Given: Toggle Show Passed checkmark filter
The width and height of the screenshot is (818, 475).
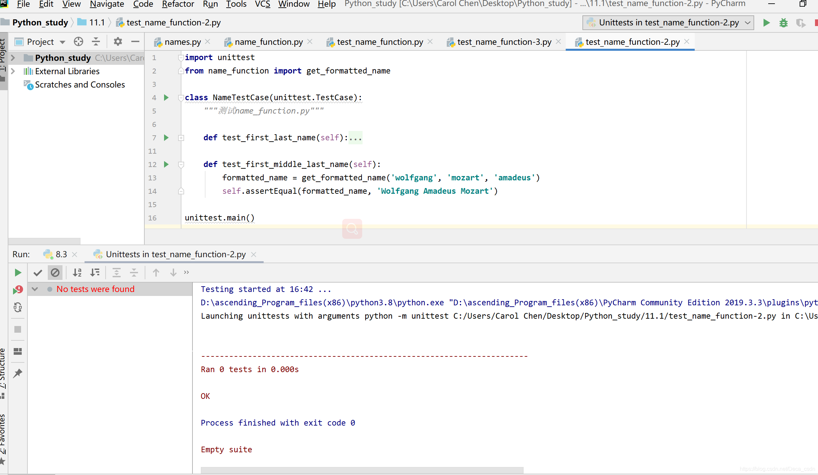Looking at the screenshot, I should coord(38,273).
